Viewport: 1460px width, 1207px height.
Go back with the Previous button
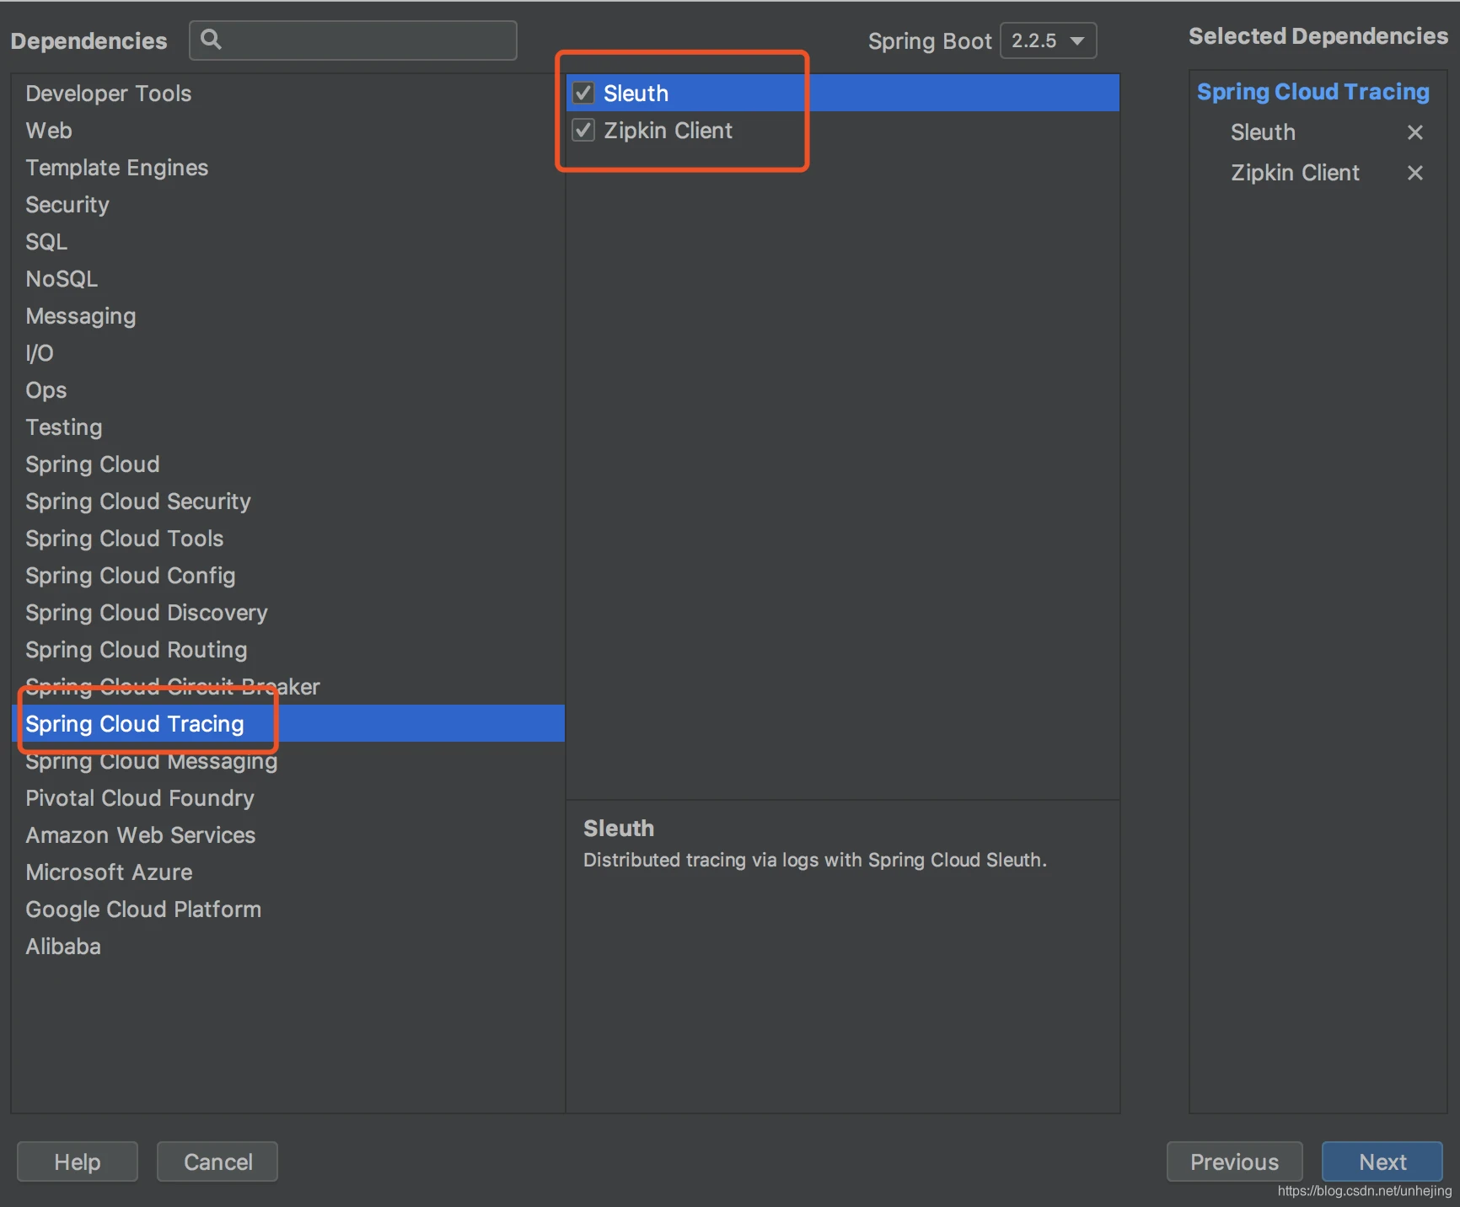(x=1234, y=1161)
